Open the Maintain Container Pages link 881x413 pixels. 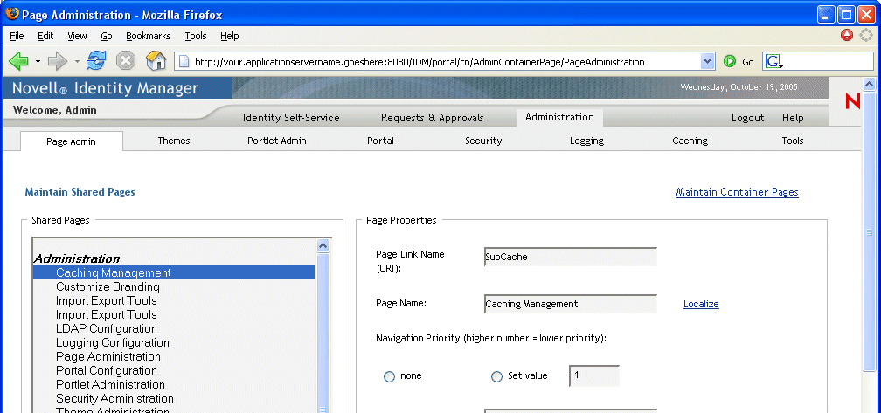tap(737, 192)
